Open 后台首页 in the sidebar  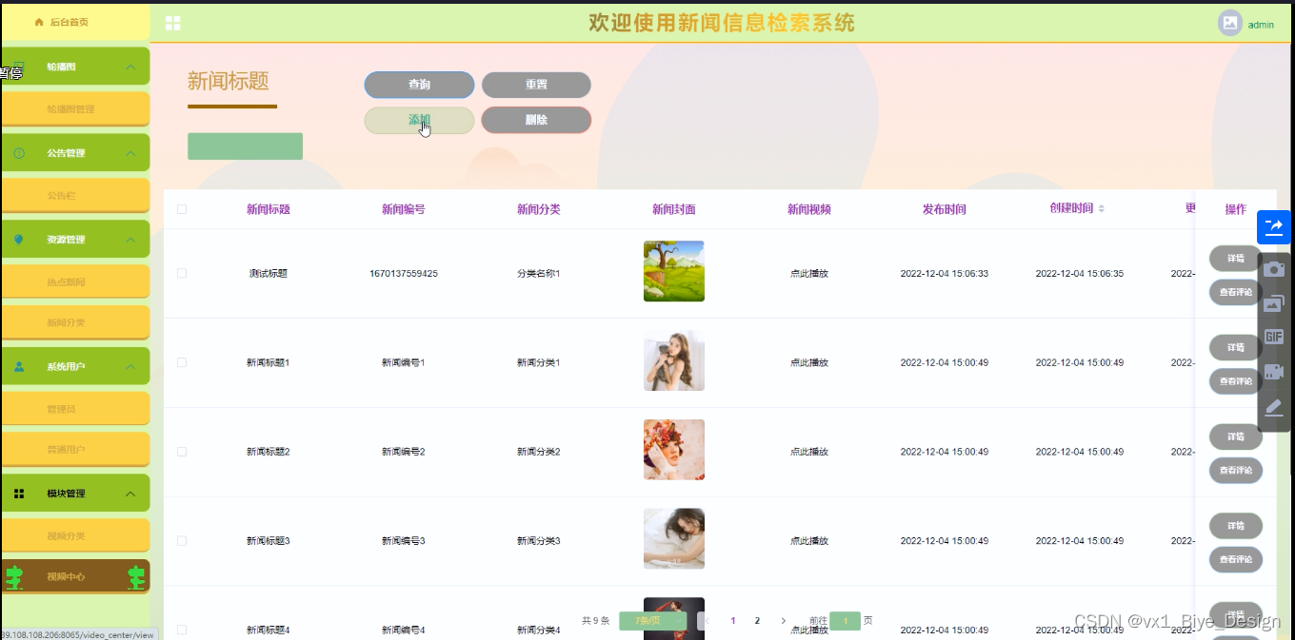(75, 22)
